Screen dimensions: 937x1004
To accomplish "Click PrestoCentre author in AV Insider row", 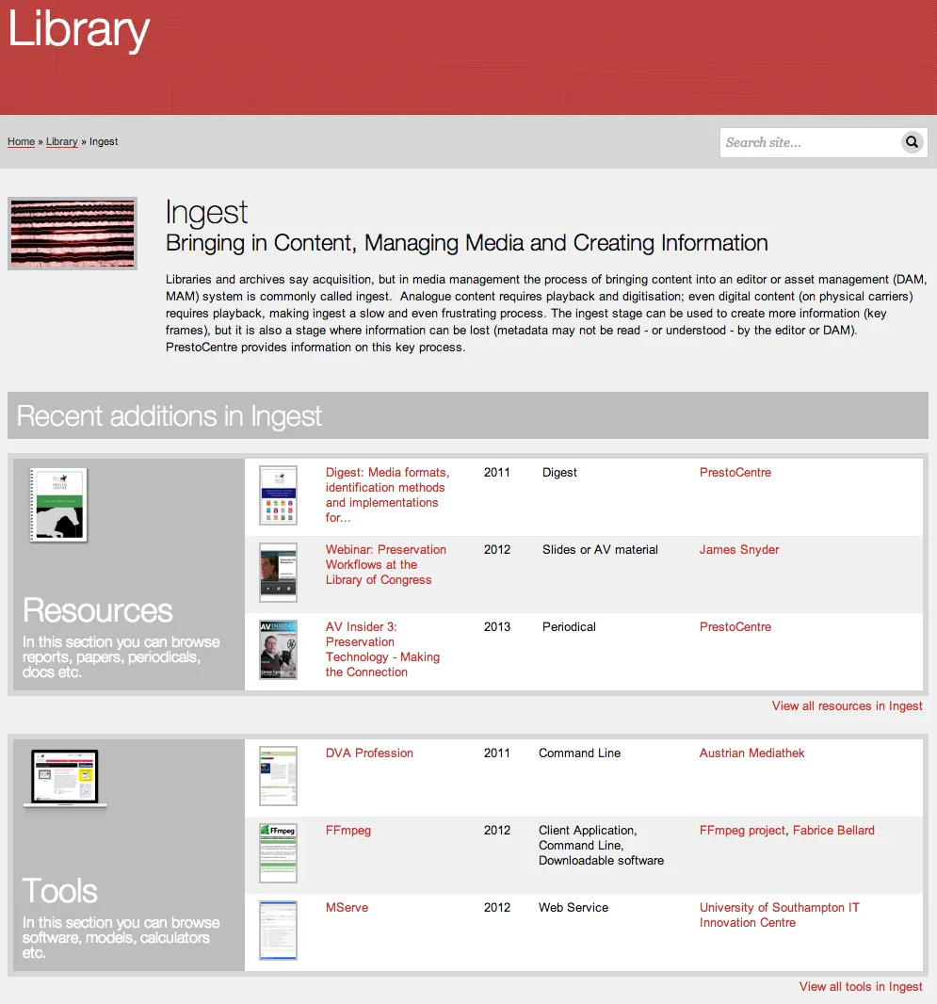I will 735,627.
